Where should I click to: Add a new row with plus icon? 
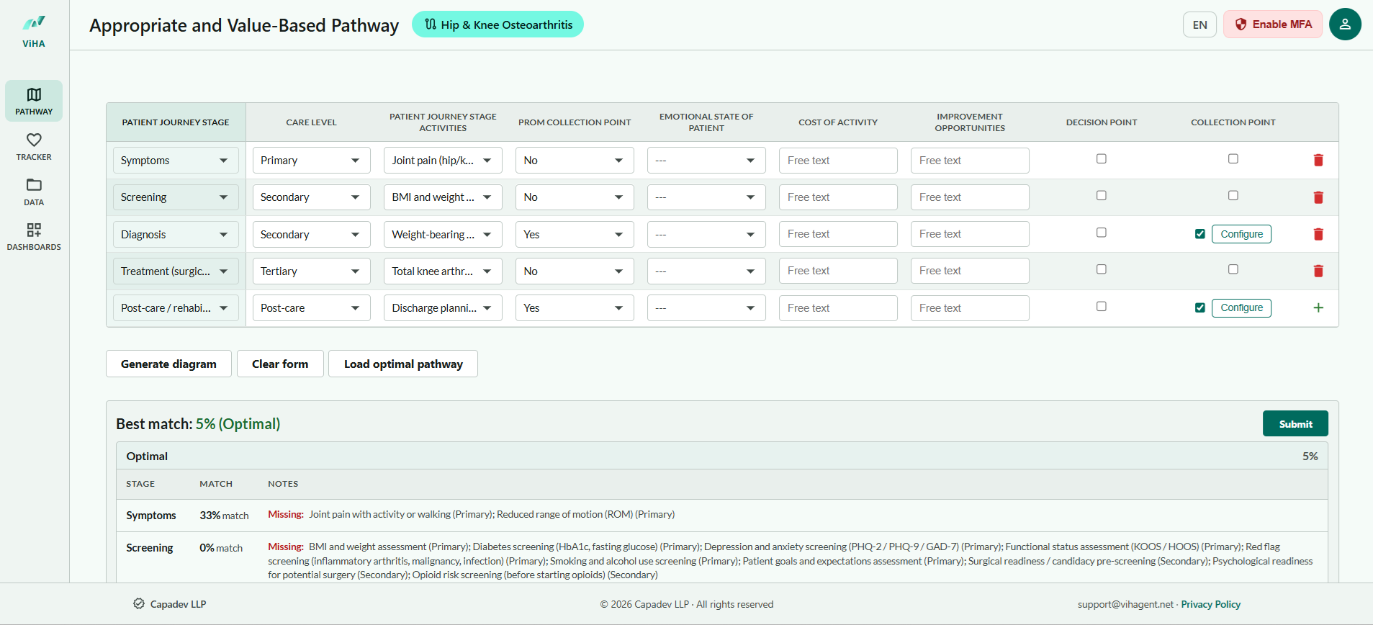[1318, 307]
